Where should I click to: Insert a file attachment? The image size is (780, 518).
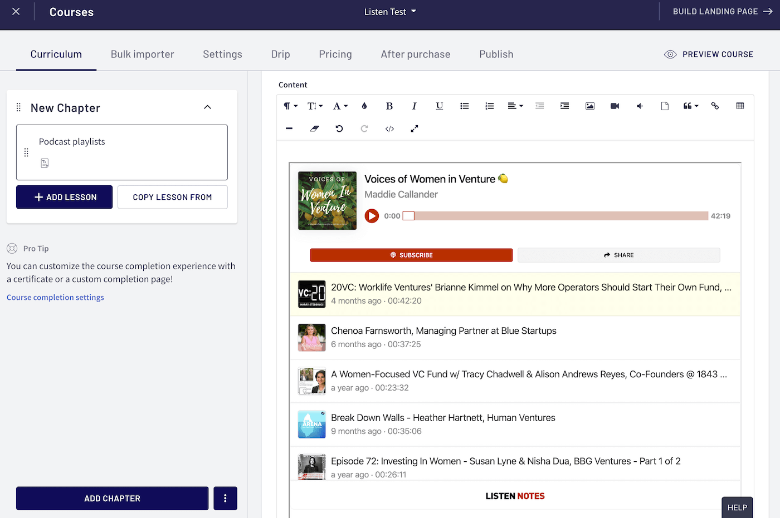tap(665, 106)
